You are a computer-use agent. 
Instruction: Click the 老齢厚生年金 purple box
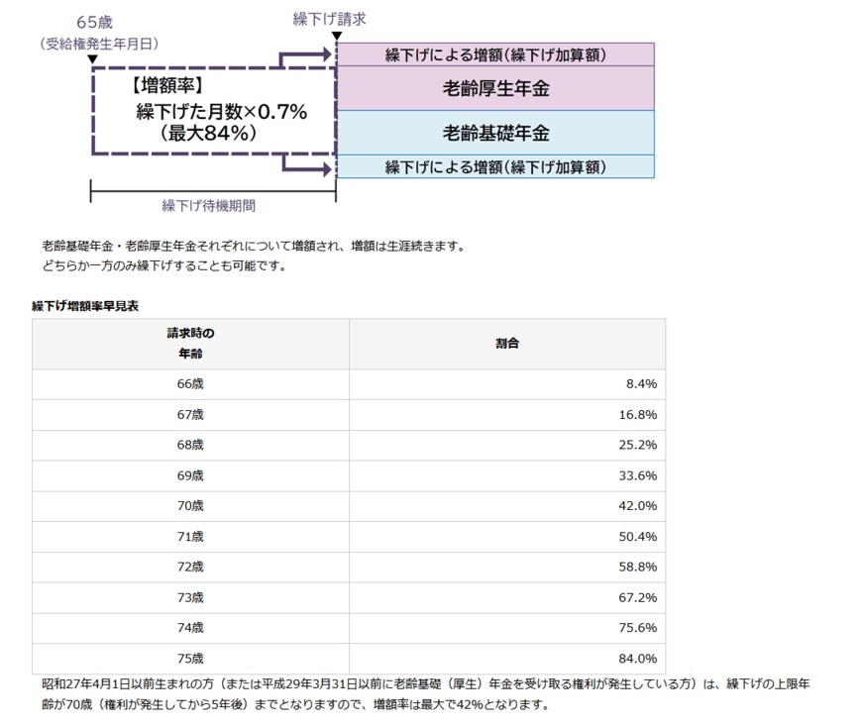coord(495,88)
